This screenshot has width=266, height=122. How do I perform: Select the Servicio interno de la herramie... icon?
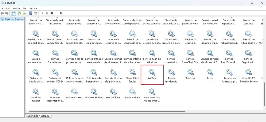coord(132,53)
